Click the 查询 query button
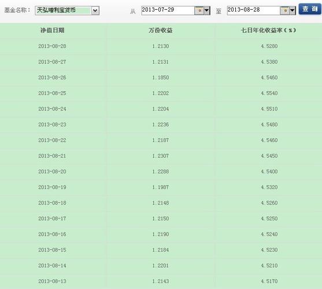 (310, 9)
